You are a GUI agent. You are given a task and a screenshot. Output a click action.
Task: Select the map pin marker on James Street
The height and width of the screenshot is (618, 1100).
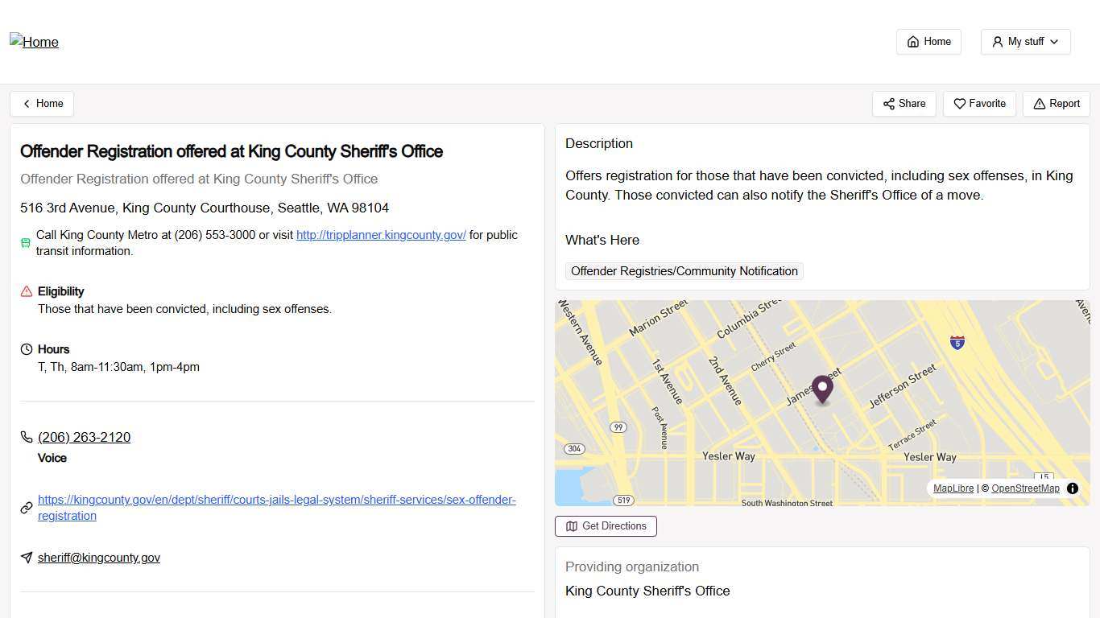pyautogui.click(x=822, y=389)
